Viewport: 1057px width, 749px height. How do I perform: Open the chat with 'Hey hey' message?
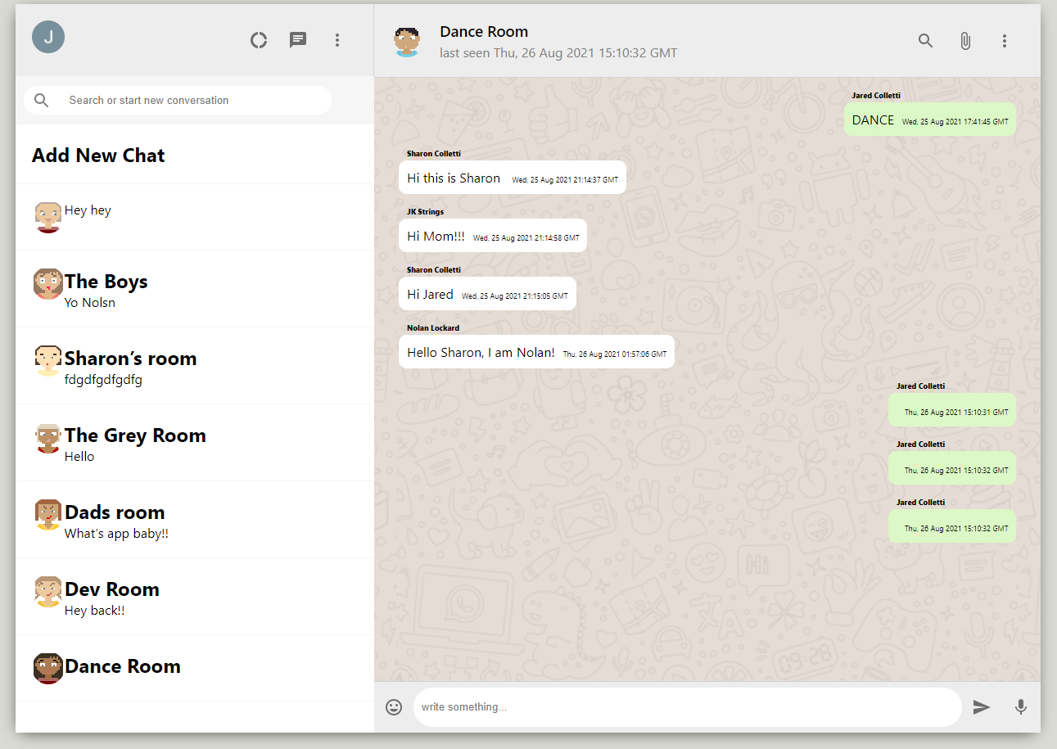pyautogui.click(x=195, y=217)
